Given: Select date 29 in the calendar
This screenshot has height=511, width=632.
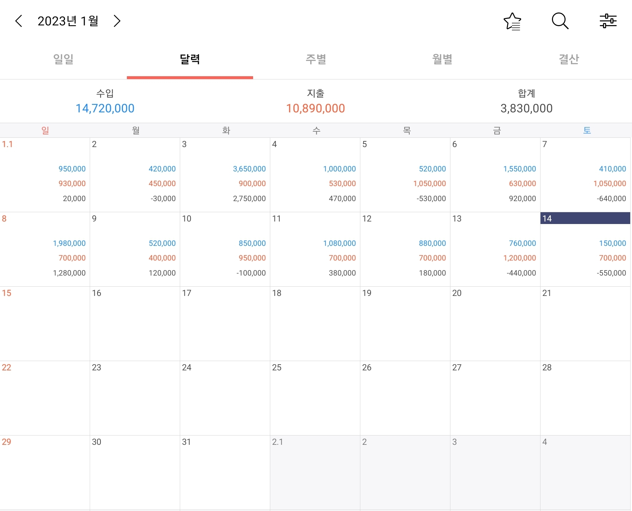Looking at the screenshot, I should coord(45,472).
